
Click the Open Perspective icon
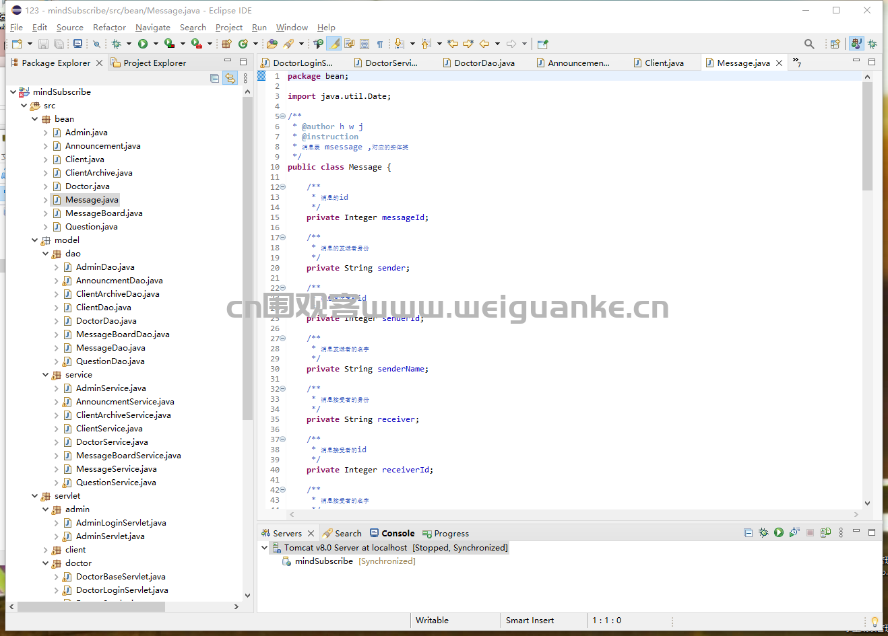coord(835,44)
